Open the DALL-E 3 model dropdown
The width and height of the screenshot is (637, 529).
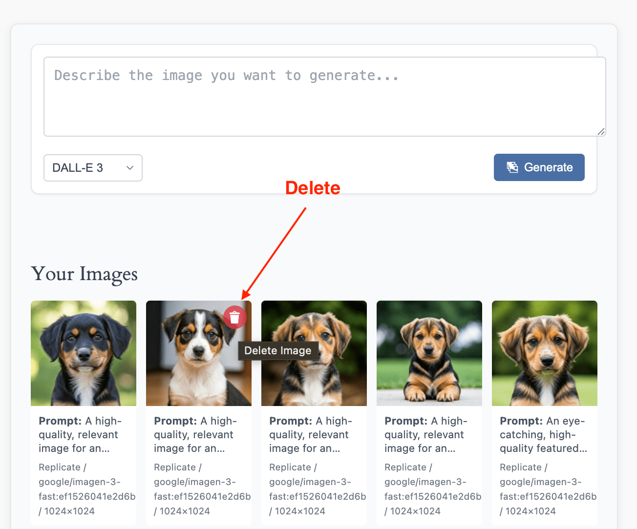coord(93,168)
